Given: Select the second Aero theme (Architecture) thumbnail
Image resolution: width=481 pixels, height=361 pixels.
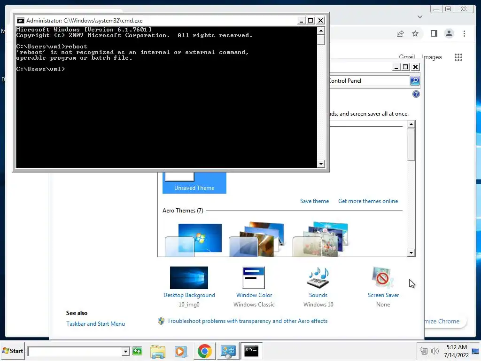Looking at the screenshot, I should (257, 239).
